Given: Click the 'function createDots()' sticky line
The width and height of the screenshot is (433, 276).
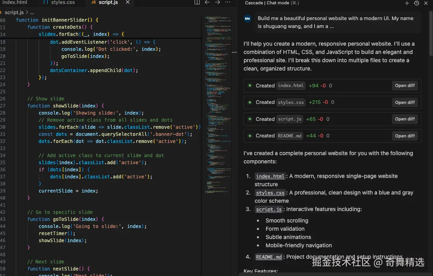Looking at the screenshot, I should [x=60, y=27].
